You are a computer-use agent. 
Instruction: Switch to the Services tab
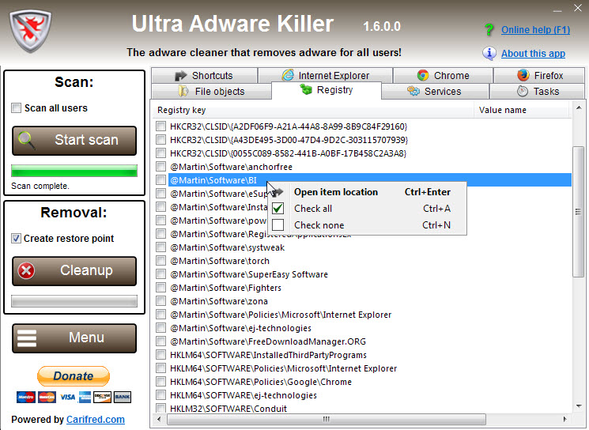(x=436, y=91)
